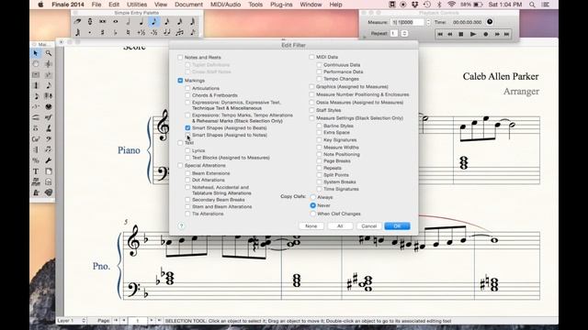This screenshot has height=330, width=588.
Task: Go to next page arrow in status bar
Action: (x=151, y=321)
